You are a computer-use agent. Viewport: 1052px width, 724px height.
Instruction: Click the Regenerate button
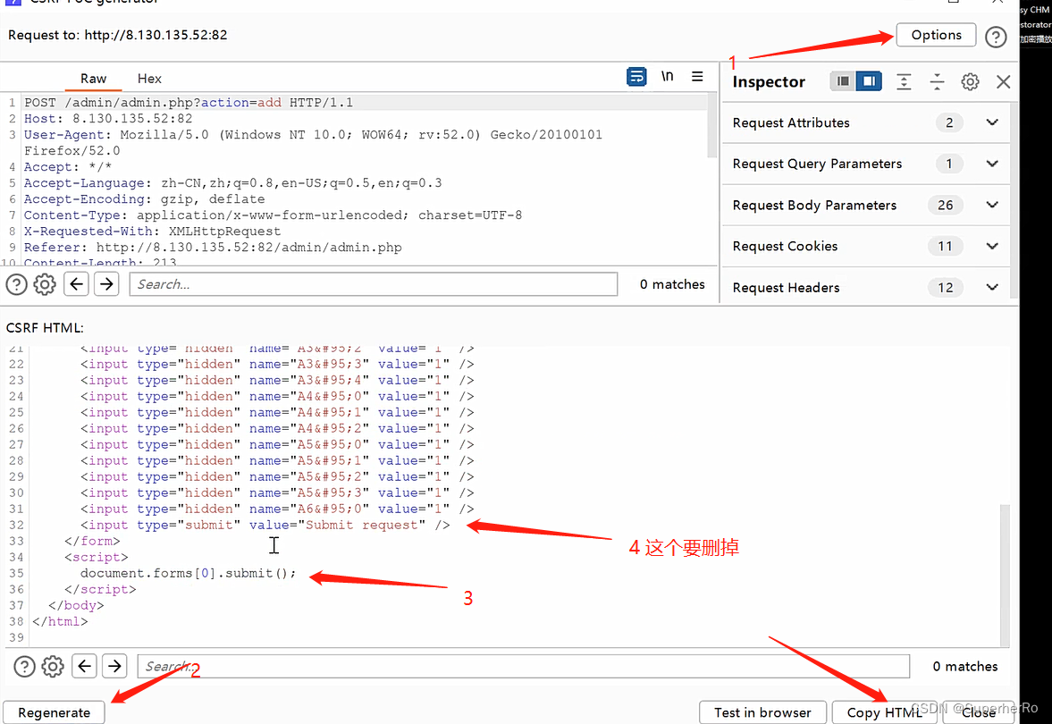coord(54,711)
